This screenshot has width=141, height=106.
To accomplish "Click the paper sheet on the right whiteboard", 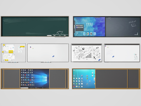I will tap(136, 57).
